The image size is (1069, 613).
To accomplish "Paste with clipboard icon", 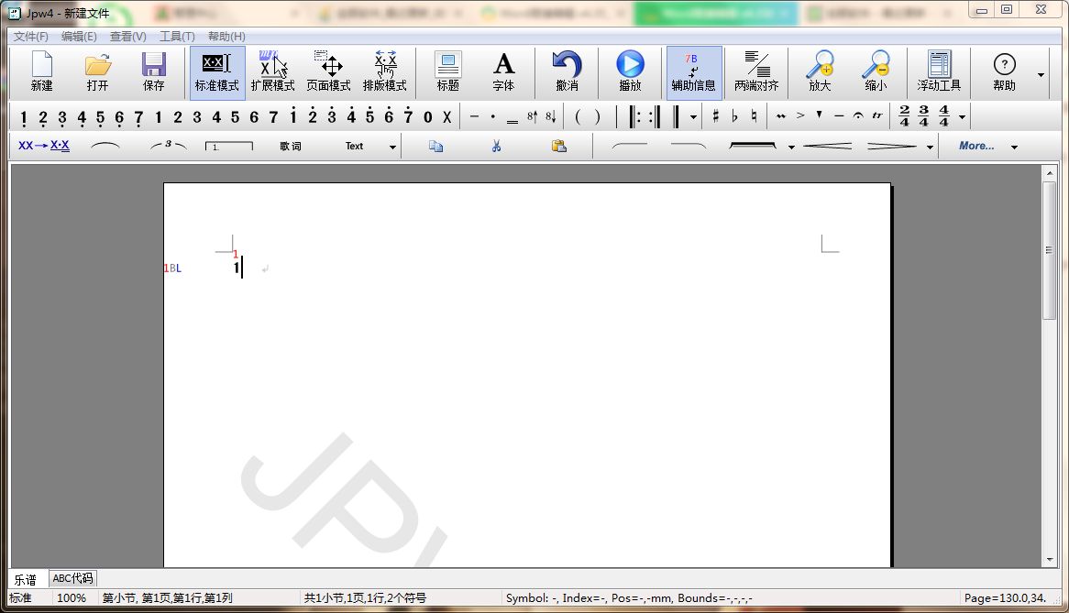I will point(559,146).
